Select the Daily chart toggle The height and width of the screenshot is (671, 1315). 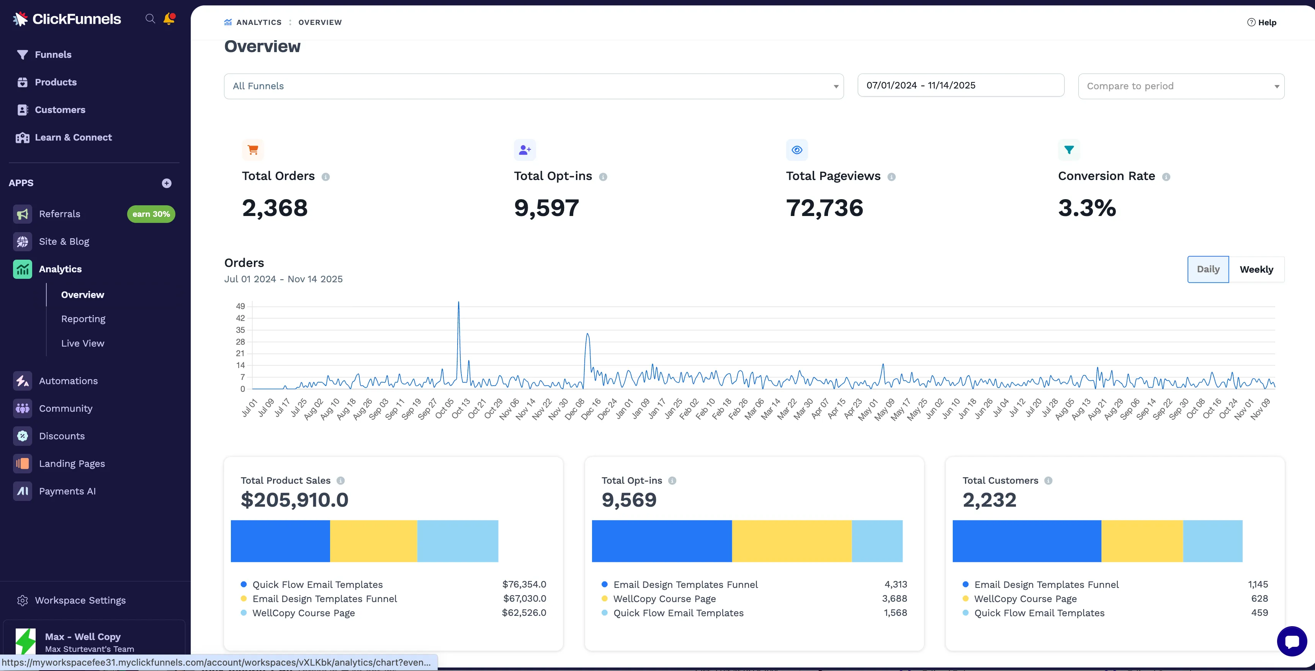tap(1208, 270)
